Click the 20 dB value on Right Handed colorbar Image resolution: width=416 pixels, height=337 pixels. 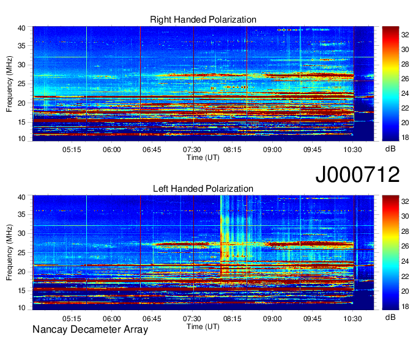point(405,123)
